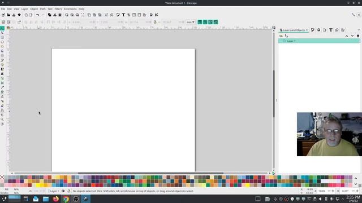The image size is (362, 203).
Task: Print the document icon
Action: 19,15
